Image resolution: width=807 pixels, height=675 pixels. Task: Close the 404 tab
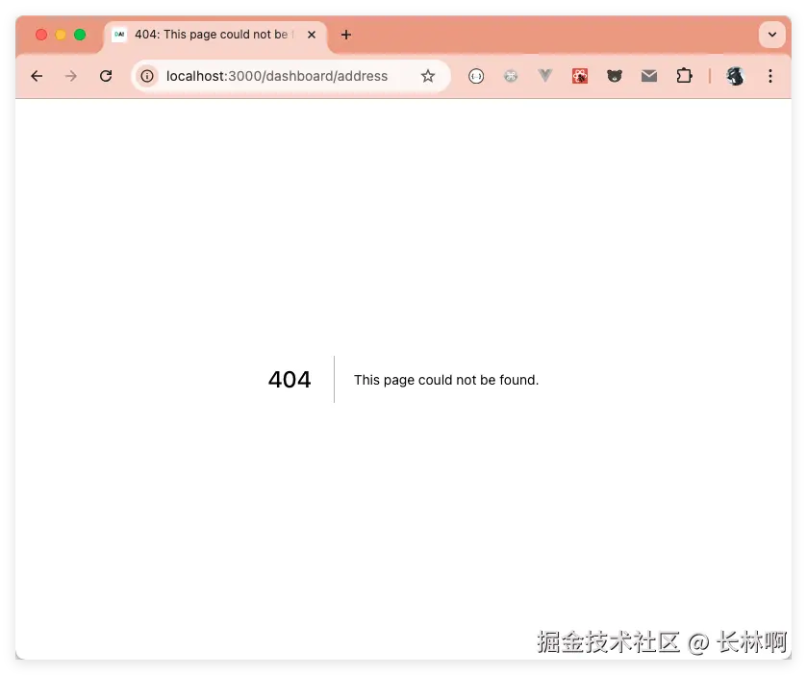coord(312,35)
